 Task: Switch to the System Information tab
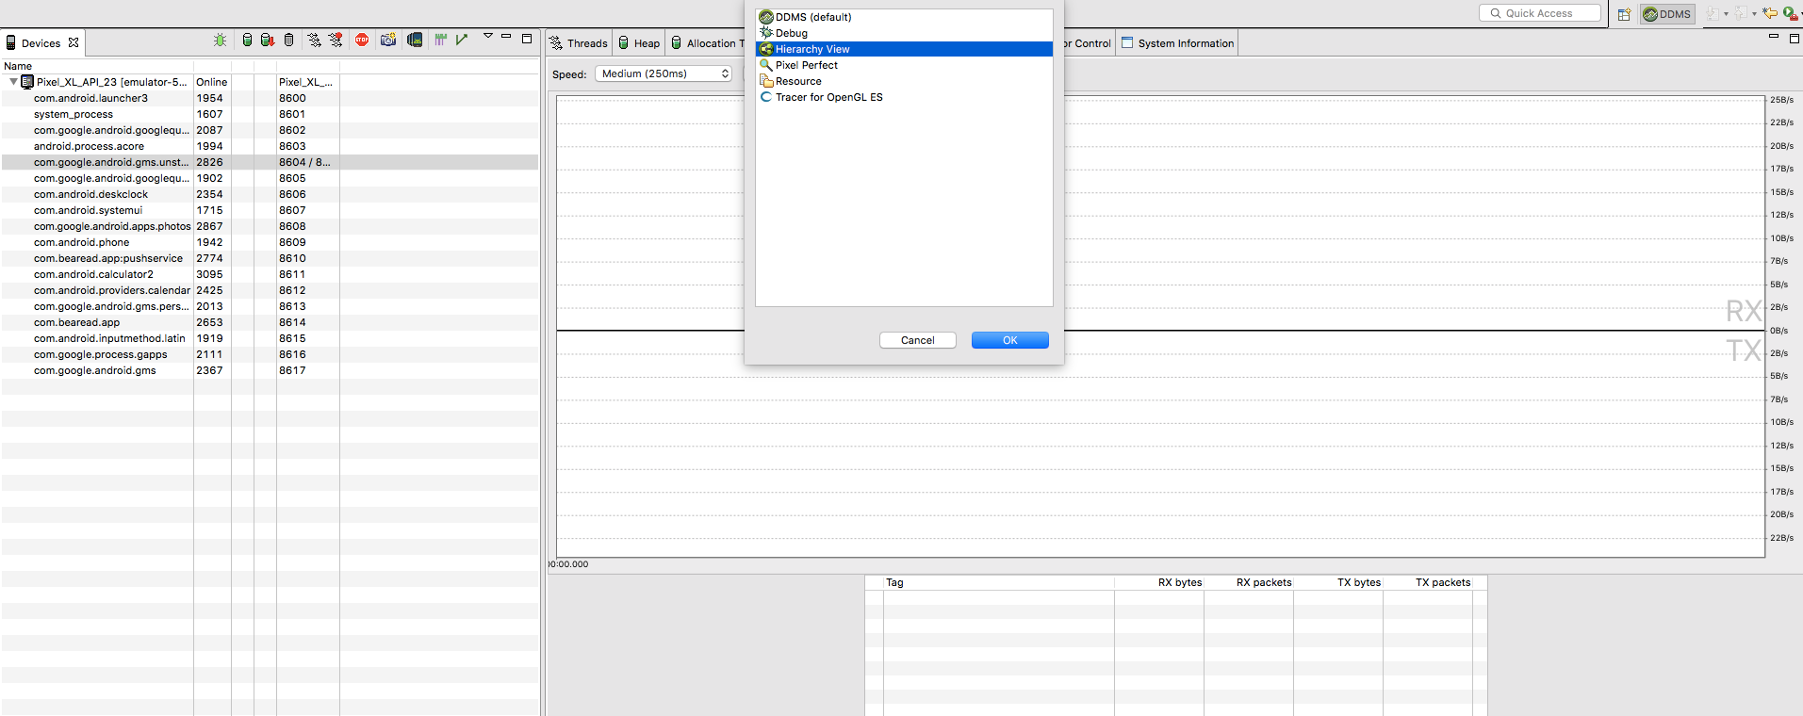click(x=1177, y=43)
